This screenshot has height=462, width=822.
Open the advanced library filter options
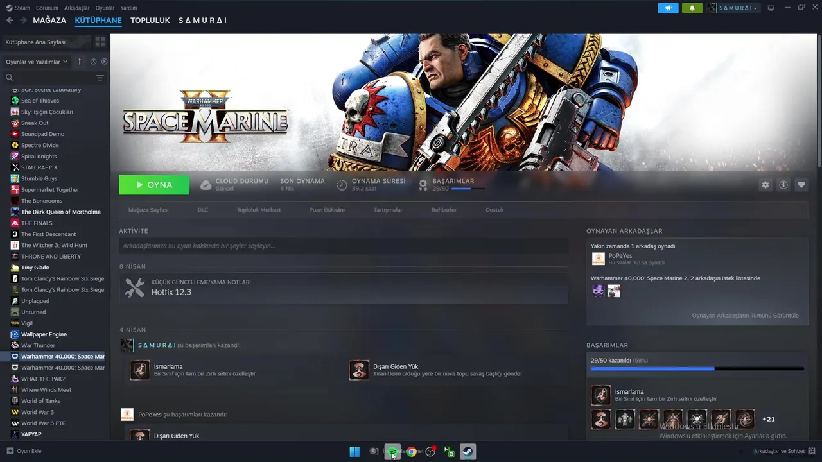coord(100,78)
